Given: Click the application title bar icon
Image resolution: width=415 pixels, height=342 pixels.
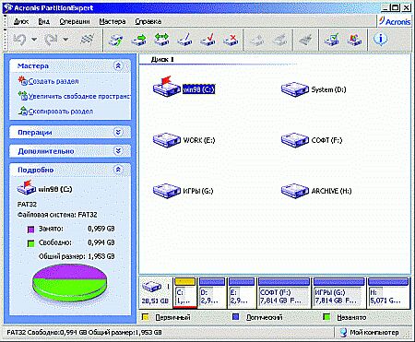Looking at the screenshot, I should pos(7,7).
